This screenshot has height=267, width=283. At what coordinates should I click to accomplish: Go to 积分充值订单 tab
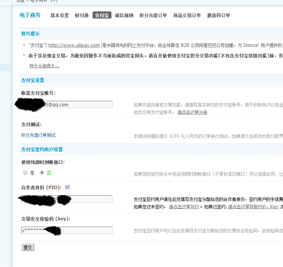(x=153, y=15)
